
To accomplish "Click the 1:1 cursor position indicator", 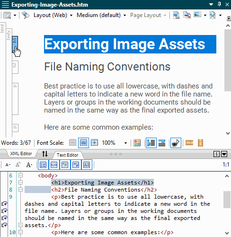I will (226, 165).
